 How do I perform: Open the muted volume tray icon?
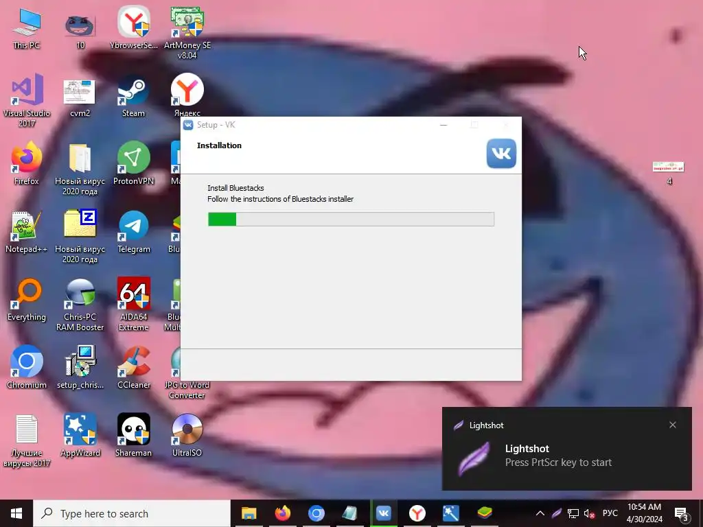(x=589, y=513)
